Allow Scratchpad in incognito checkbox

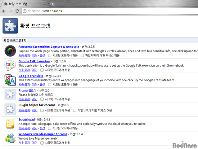click(x=50, y=128)
